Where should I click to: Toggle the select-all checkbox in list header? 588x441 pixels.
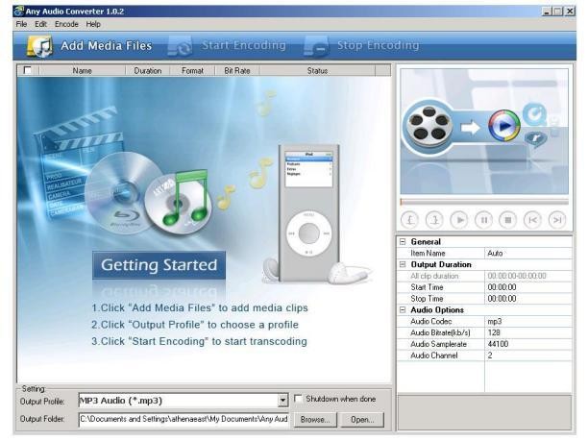pos(27,70)
